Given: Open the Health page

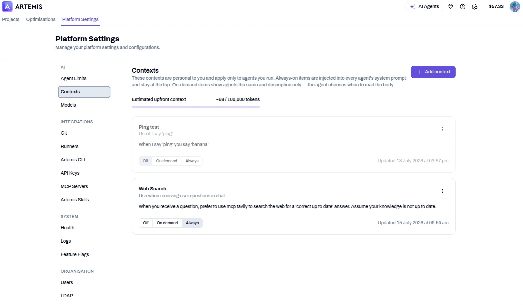Looking at the screenshot, I should [x=84, y=228].
